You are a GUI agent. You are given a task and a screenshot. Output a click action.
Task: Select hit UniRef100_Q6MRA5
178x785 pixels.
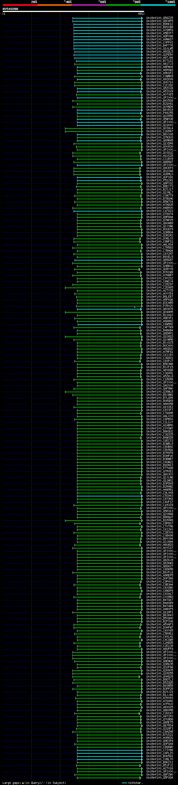[x=160, y=140]
